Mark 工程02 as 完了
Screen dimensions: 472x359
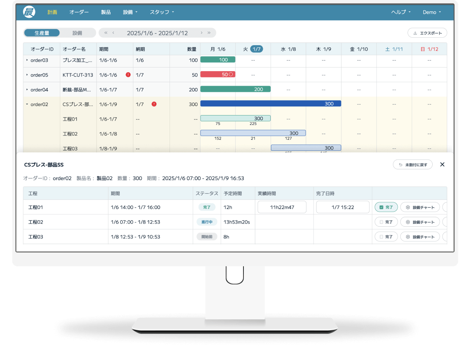pyautogui.click(x=386, y=222)
